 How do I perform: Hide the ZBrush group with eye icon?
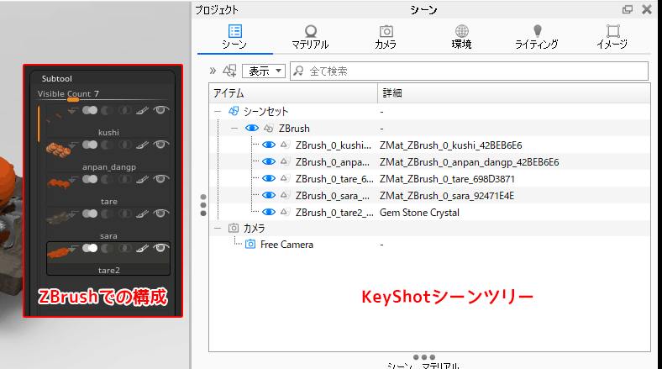pyautogui.click(x=251, y=128)
